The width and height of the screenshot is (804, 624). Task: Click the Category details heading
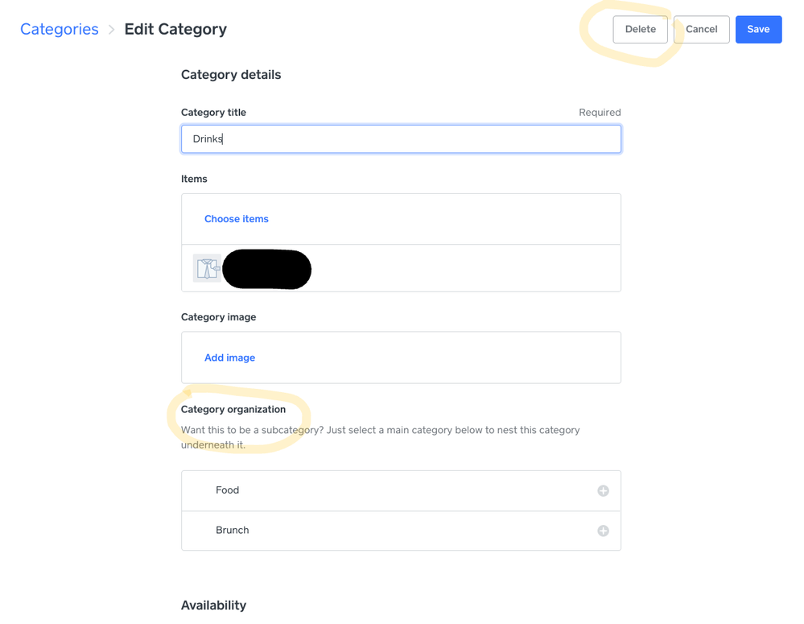(x=231, y=75)
